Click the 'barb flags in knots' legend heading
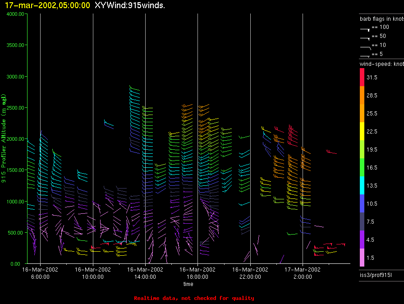 pos(382,19)
